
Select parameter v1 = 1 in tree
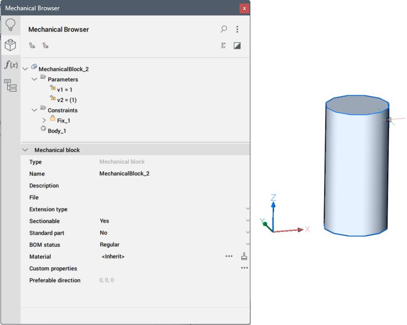click(64, 90)
